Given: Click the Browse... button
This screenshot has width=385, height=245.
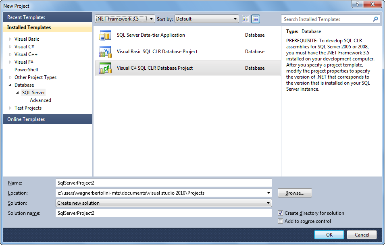Looking at the screenshot, I should (295, 193).
